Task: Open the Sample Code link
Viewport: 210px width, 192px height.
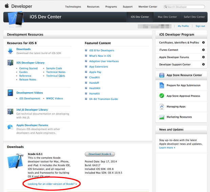Action: (x=54, y=68)
